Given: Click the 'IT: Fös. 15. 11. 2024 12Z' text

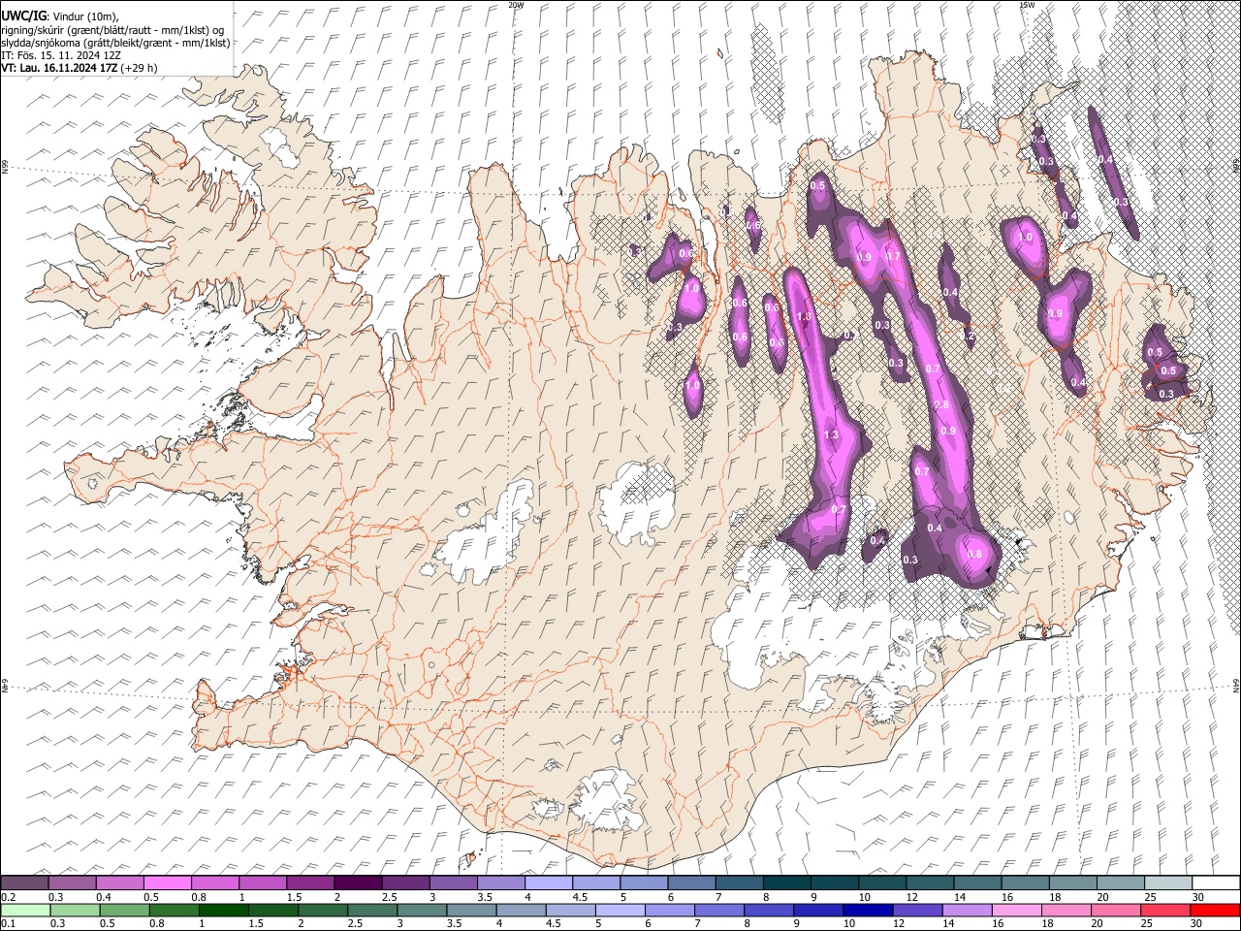Looking at the screenshot, I should pyautogui.click(x=61, y=55).
